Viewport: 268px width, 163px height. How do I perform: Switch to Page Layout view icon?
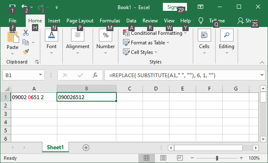pyautogui.click(x=163, y=158)
